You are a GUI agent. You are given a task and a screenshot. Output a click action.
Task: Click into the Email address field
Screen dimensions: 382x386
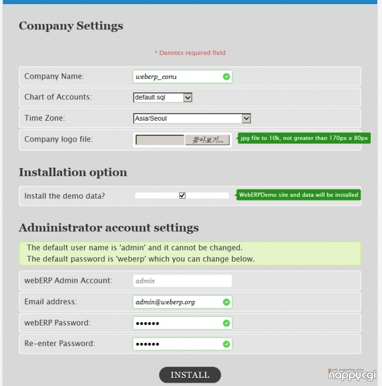(182, 302)
